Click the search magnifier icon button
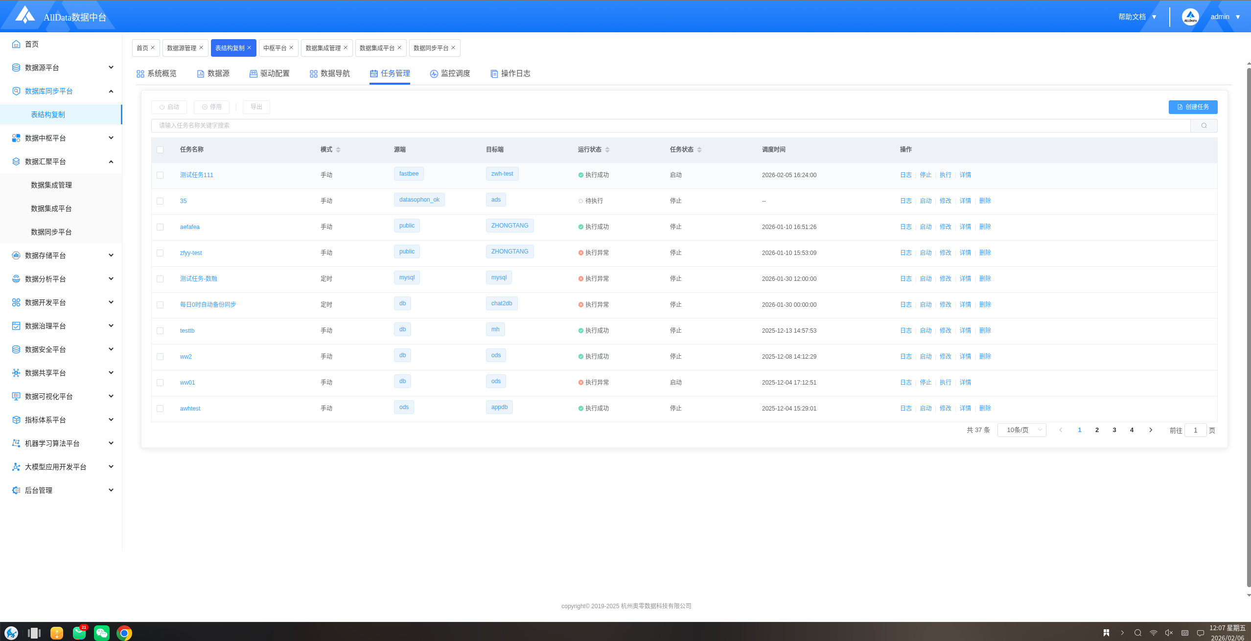Viewport: 1251px width, 641px height. coord(1204,126)
